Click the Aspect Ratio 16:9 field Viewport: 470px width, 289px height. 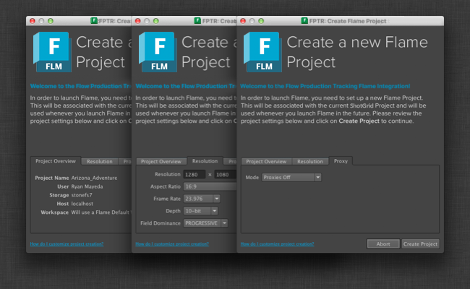[210, 186]
